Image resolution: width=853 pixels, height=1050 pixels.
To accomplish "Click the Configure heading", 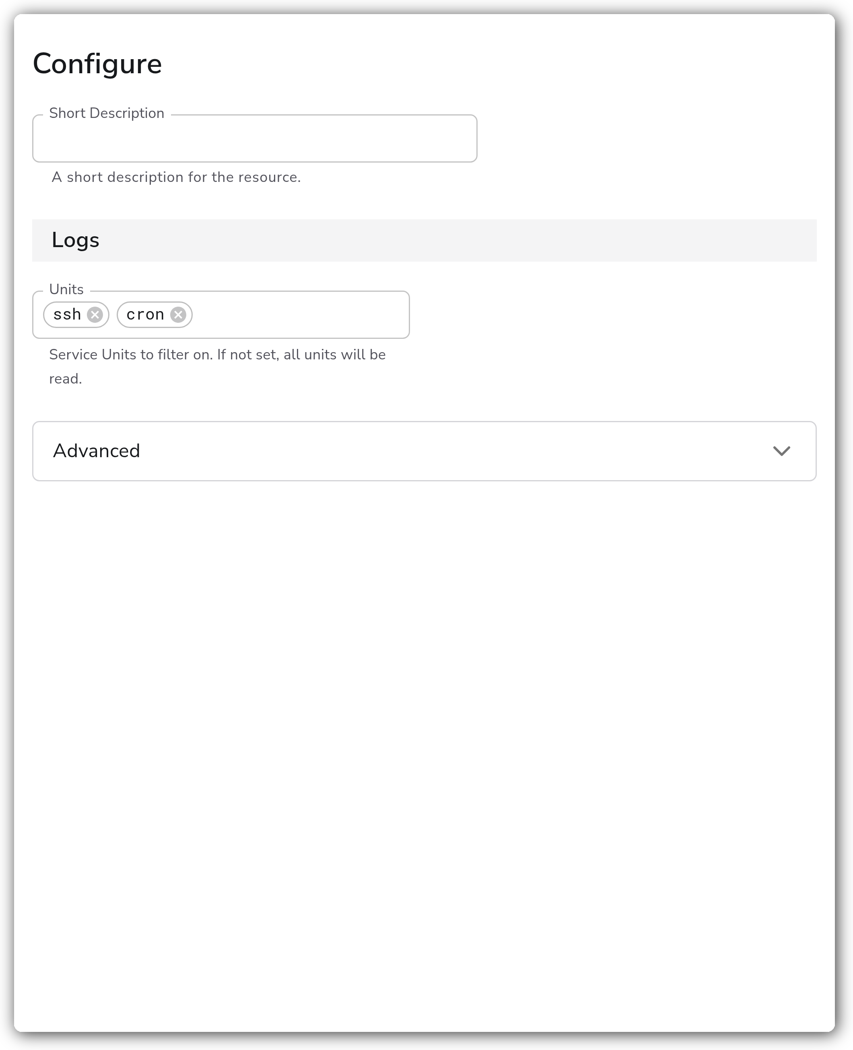I will click(x=97, y=64).
